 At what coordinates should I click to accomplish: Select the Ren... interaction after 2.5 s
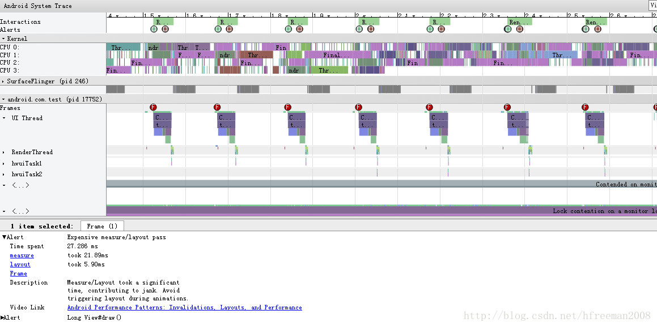(596, 22)
